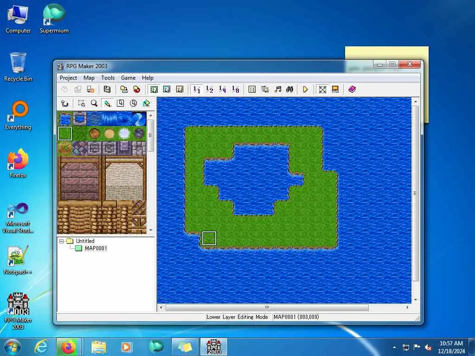Set map zoom to 1/8 scale
Viewport: 475px width, 356px height.
pyautogui.click(x=235, y=89)
